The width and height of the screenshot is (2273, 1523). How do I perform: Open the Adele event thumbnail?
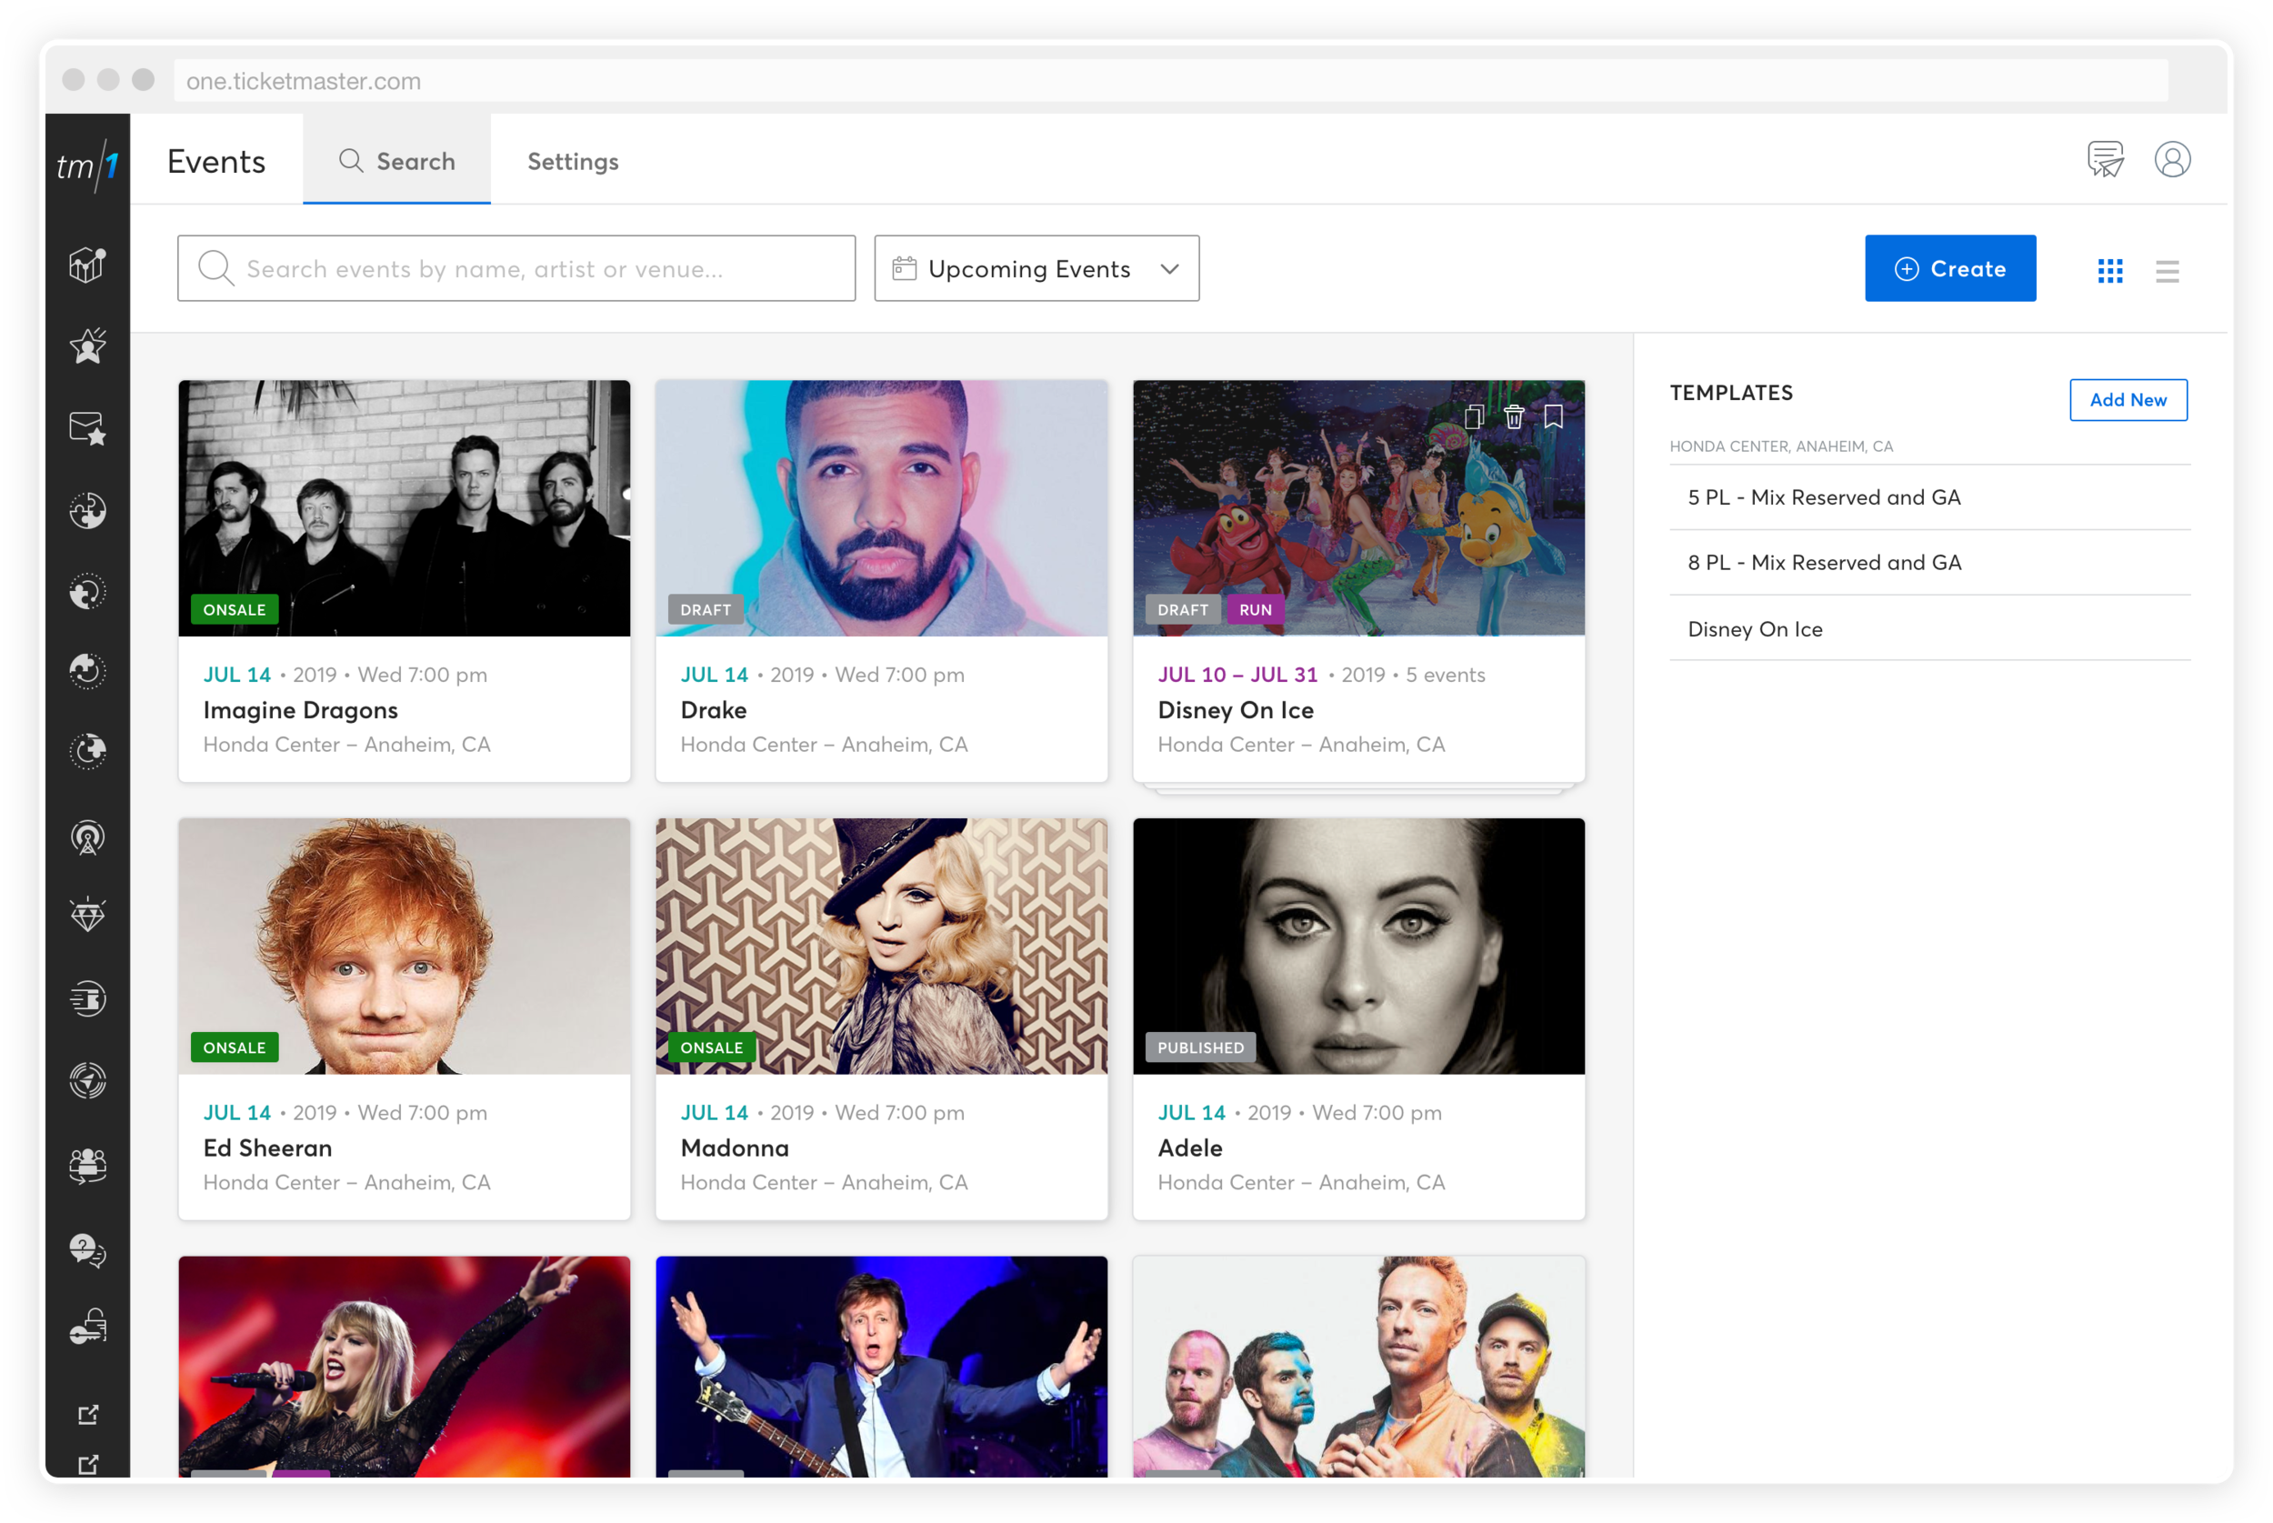(1357, 945)
